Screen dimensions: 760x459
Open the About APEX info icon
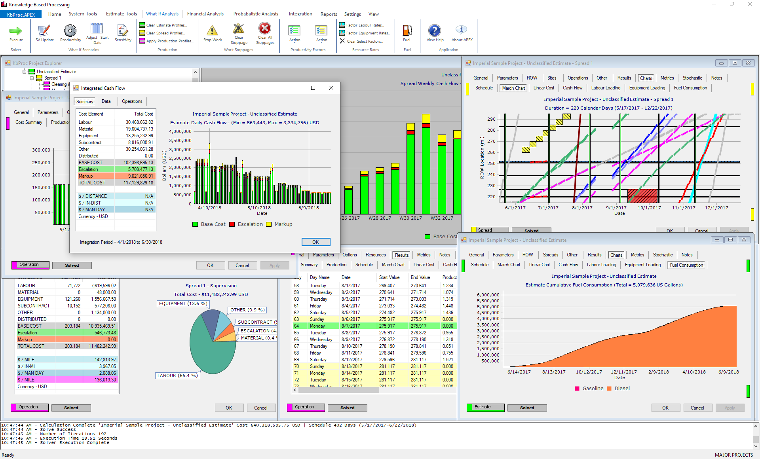point(462,31)
